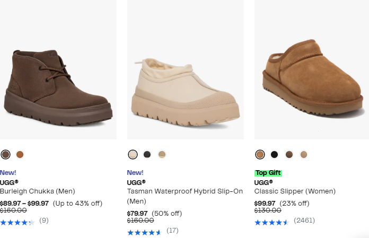
Task: Select light tan swatch for Classic Slipper
Action: [x=304, y=154]
